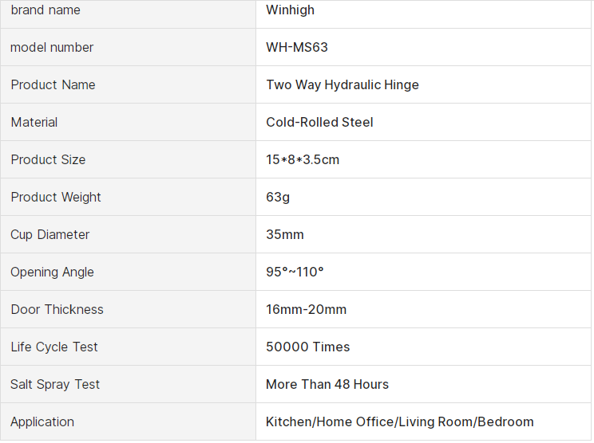The image size is (594, 443).
Task: Select the WH-MS63 model number text
Action: (x=297, y=48)
